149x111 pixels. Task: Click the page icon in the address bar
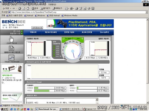(10, 12)
